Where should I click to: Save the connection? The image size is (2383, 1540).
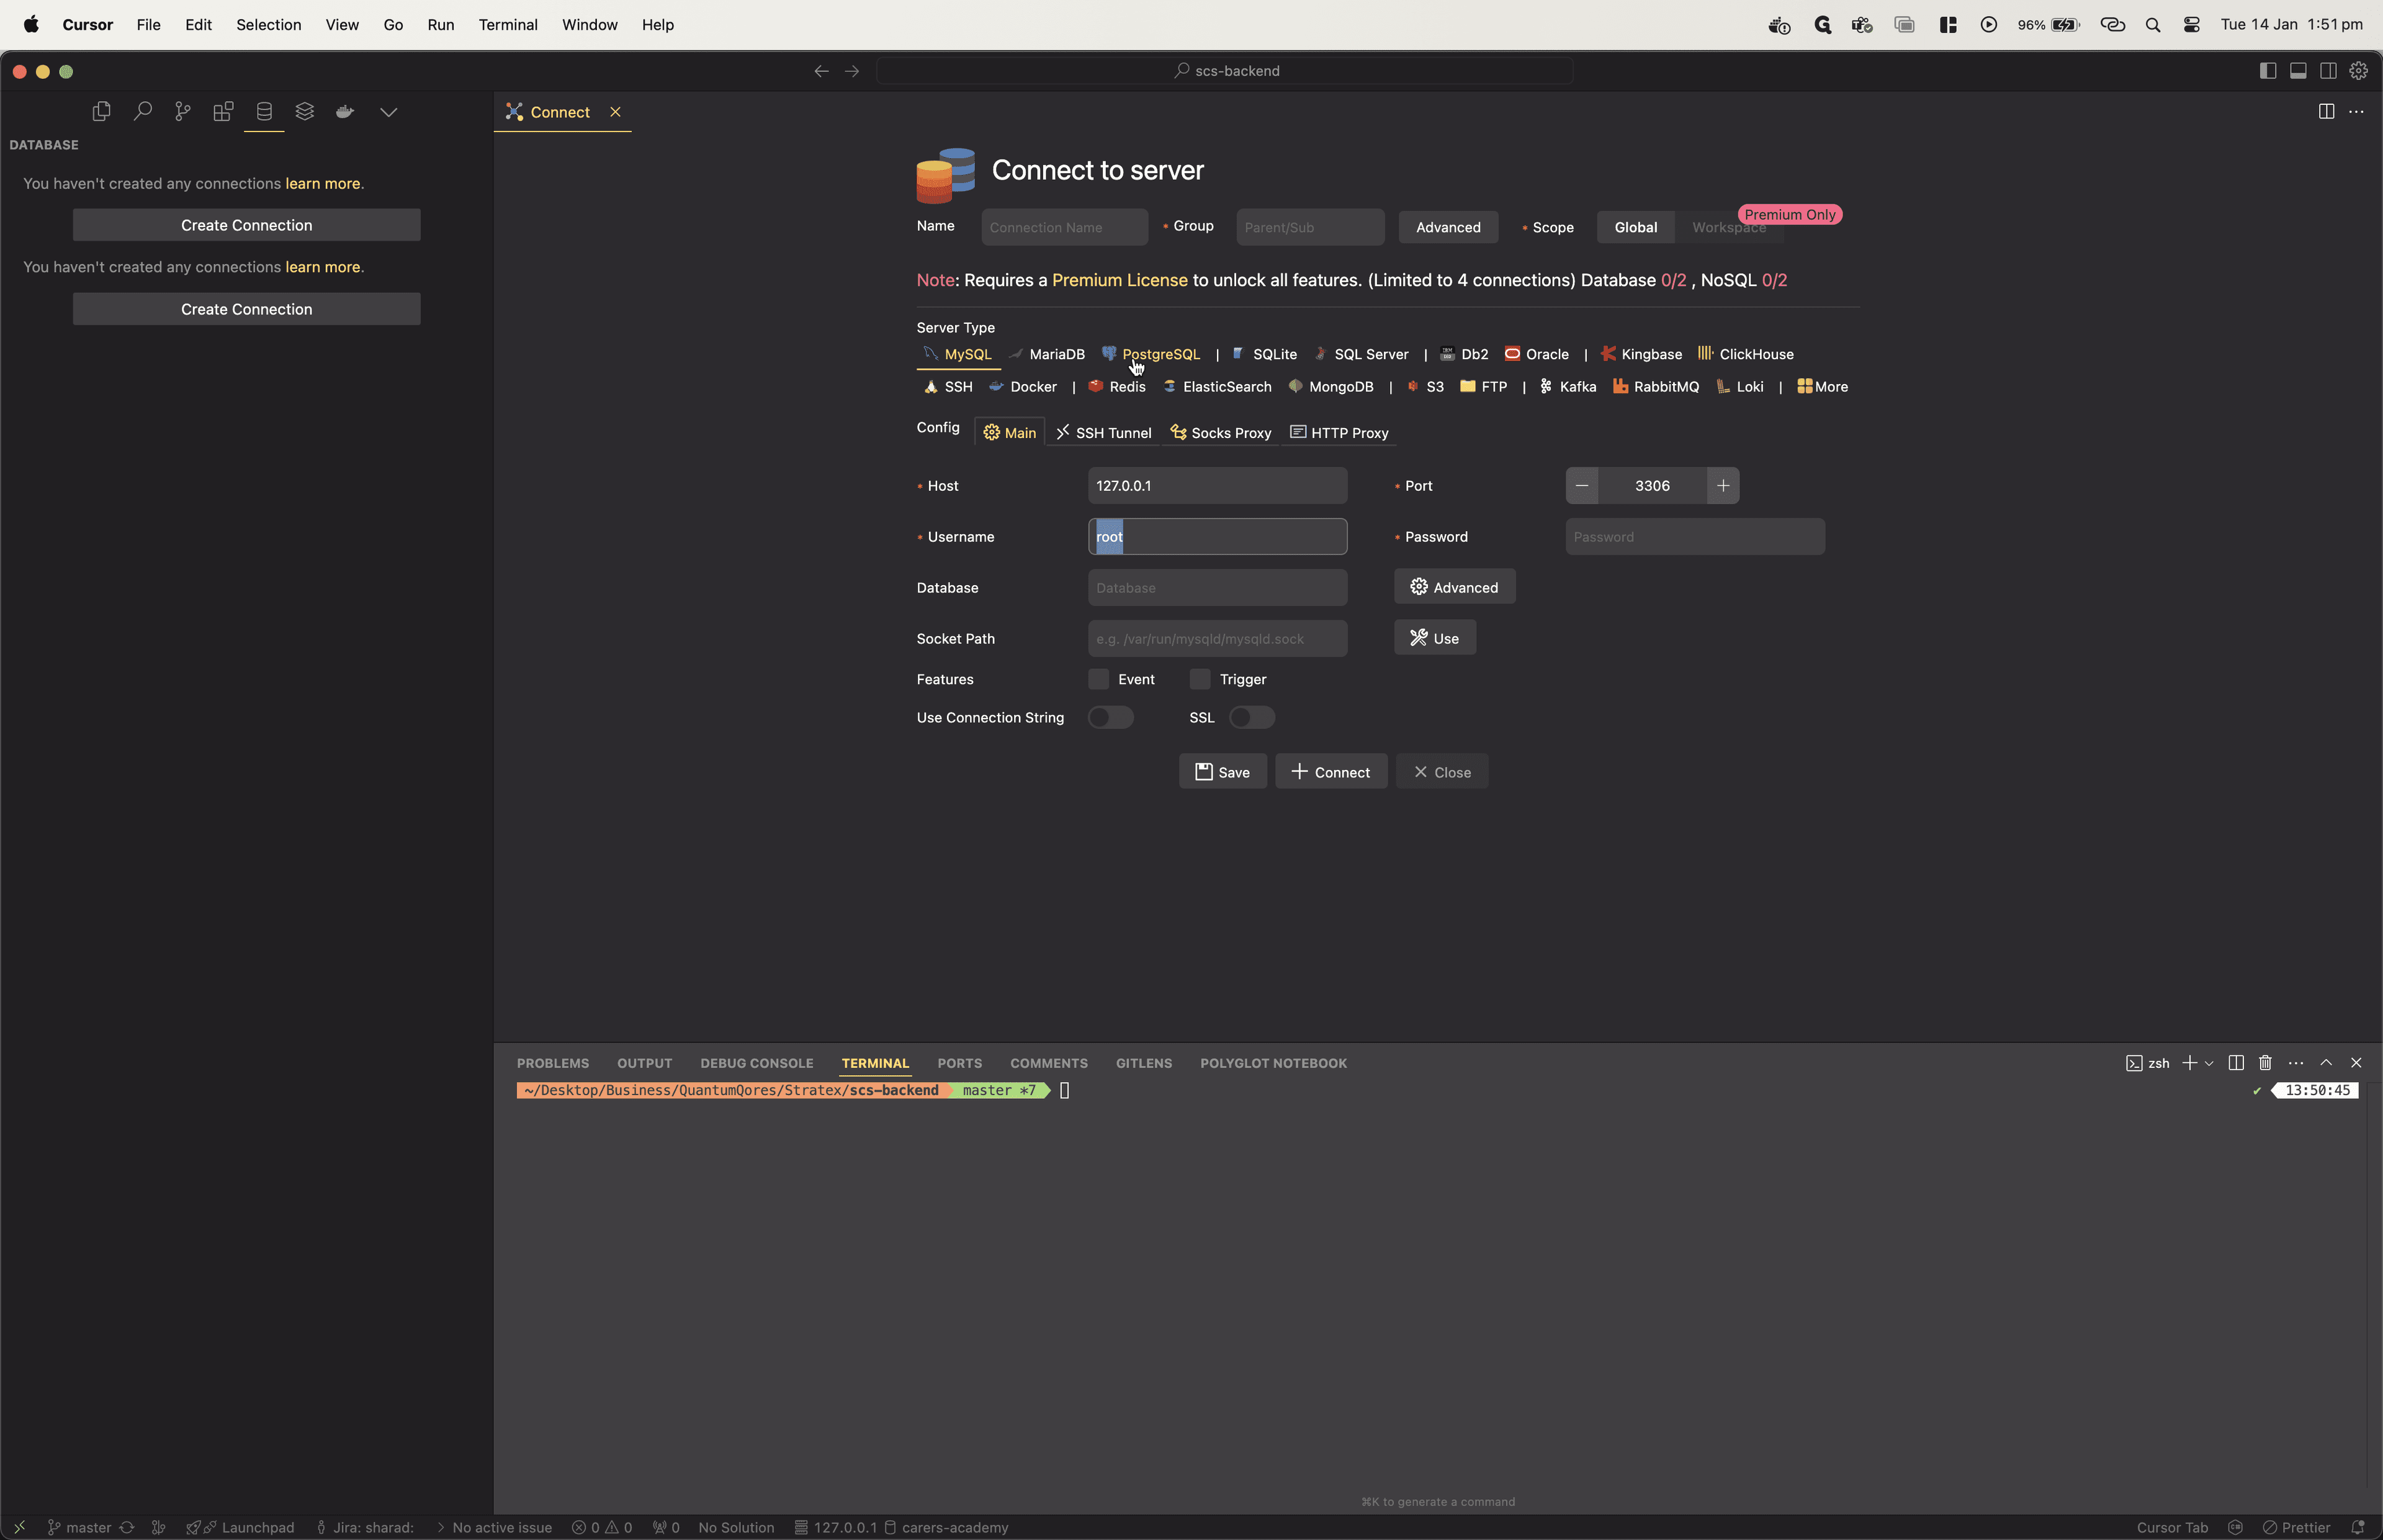[1223, 772]
